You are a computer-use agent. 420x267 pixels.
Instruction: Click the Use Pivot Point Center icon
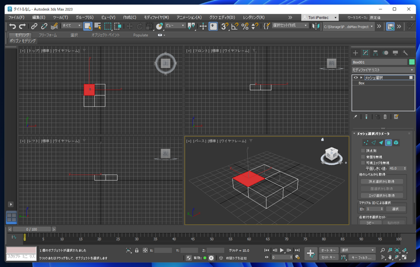click(x=191, y=26)
